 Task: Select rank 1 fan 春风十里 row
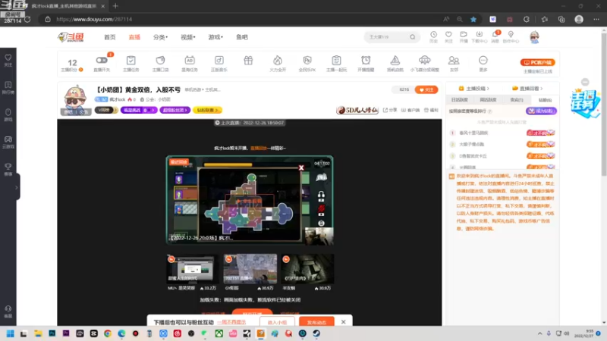[x=502, y=133]
